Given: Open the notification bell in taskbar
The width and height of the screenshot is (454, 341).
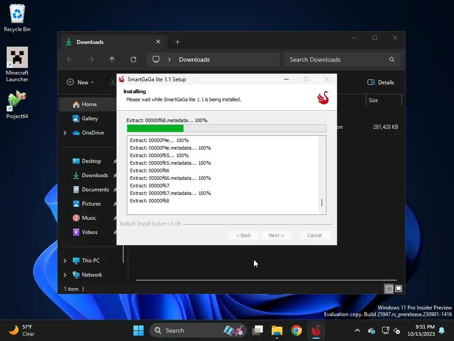Looking at the screenshot, I should [442, 330].
